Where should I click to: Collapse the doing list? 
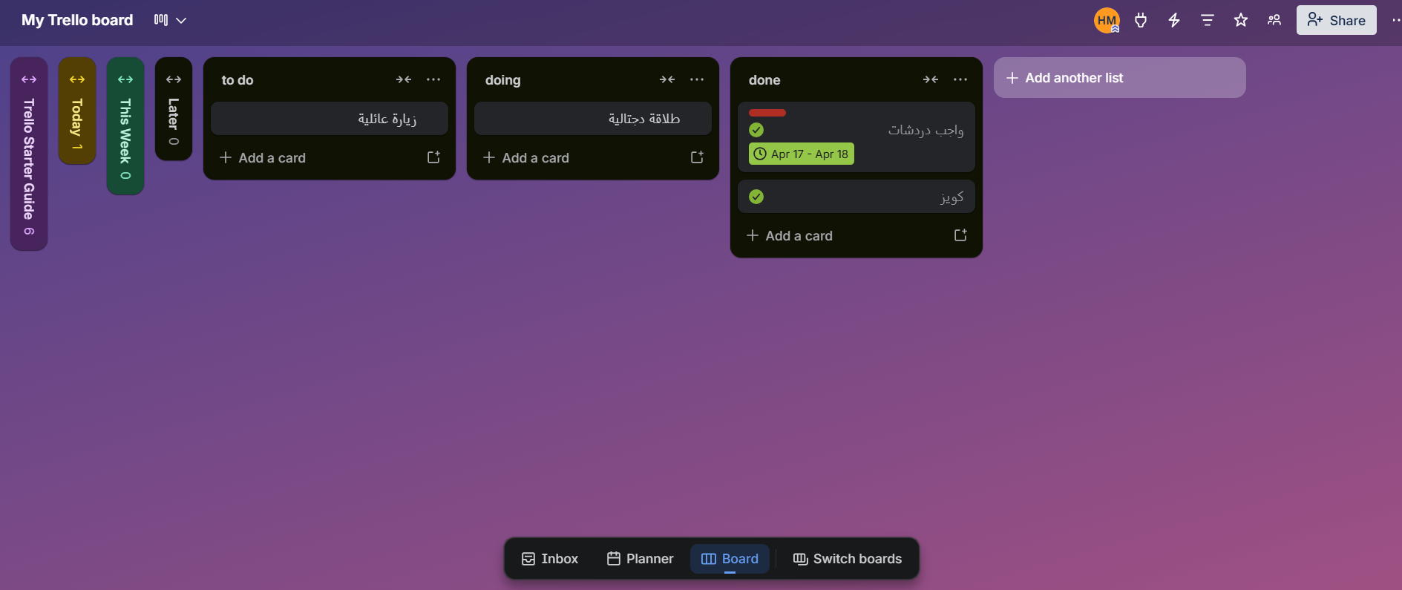coord(667,79)
